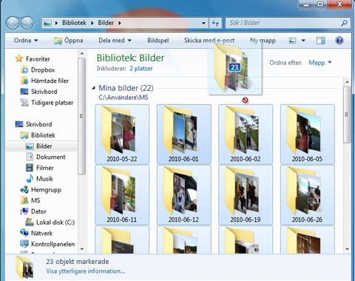Refresh the folder view via address bar button
The width and height of the screenshot is (355, 281).
point(215,23)
